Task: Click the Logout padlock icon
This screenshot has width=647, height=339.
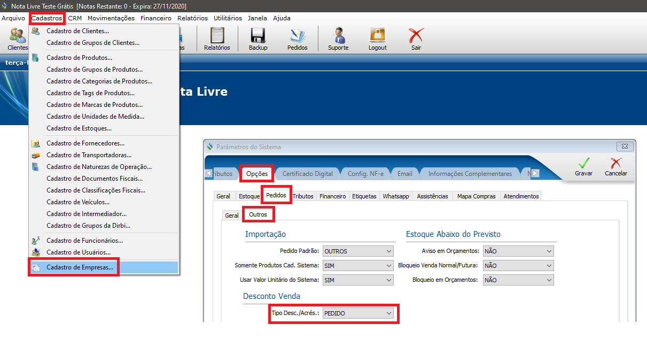Action: coord(378,38)
